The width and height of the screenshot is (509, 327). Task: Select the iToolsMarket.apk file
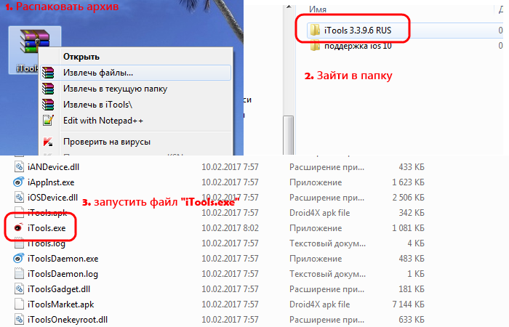tap(61, 304)
